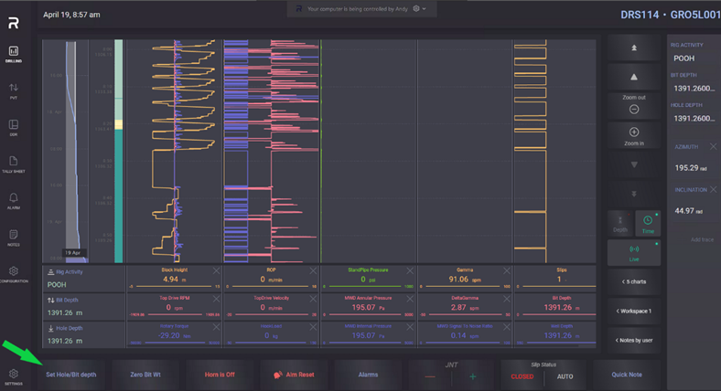Increase JNT count with plus button

pos(473,375)
